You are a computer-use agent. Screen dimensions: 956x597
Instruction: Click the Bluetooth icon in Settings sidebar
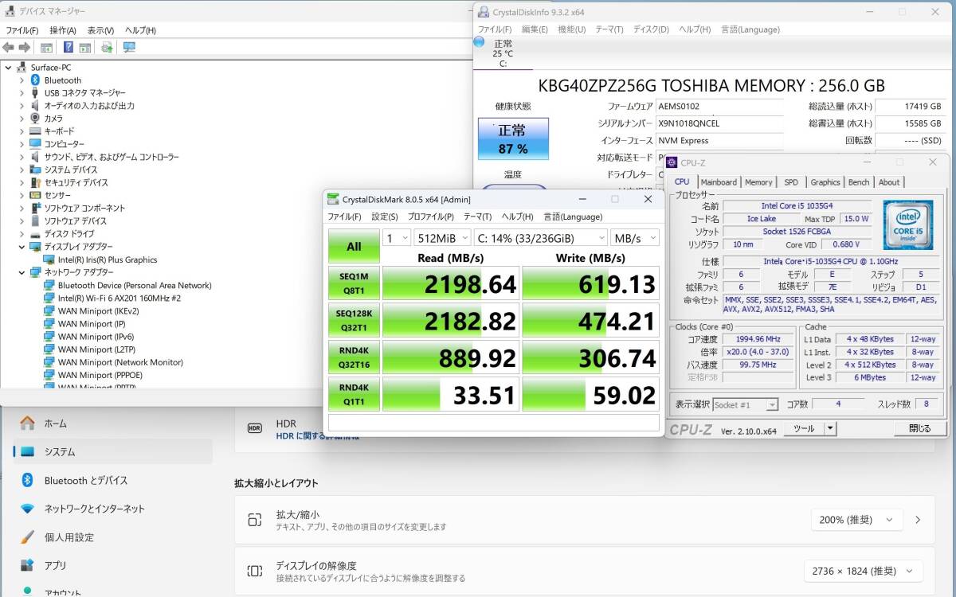[27, 480]
